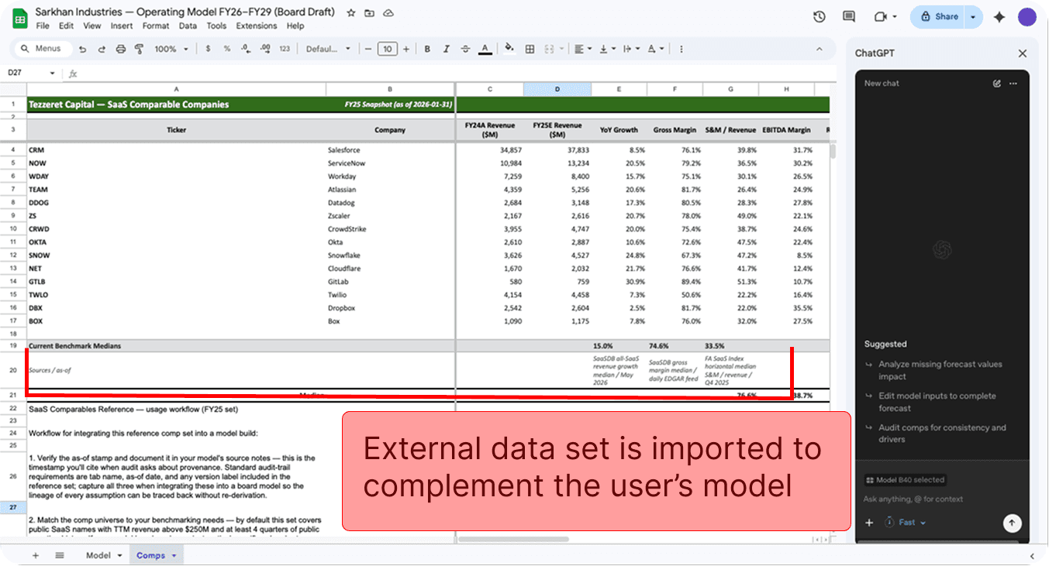Open the ChatGPT panel three-dot options
The image size is (1049, 566).
1013,83
